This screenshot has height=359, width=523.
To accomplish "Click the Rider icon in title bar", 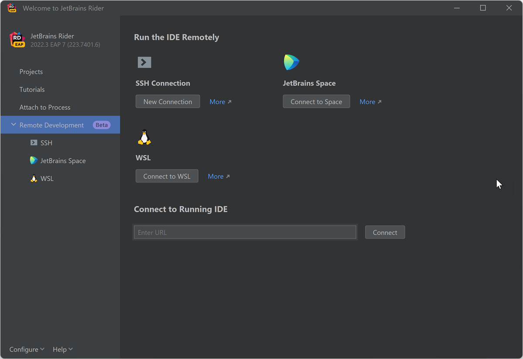I will [12, 8].
